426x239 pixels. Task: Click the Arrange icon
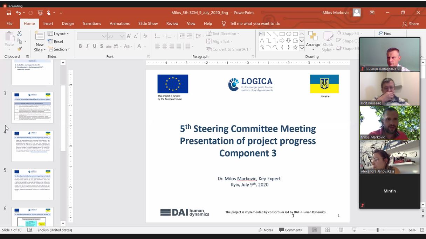(x=313, y=36)
